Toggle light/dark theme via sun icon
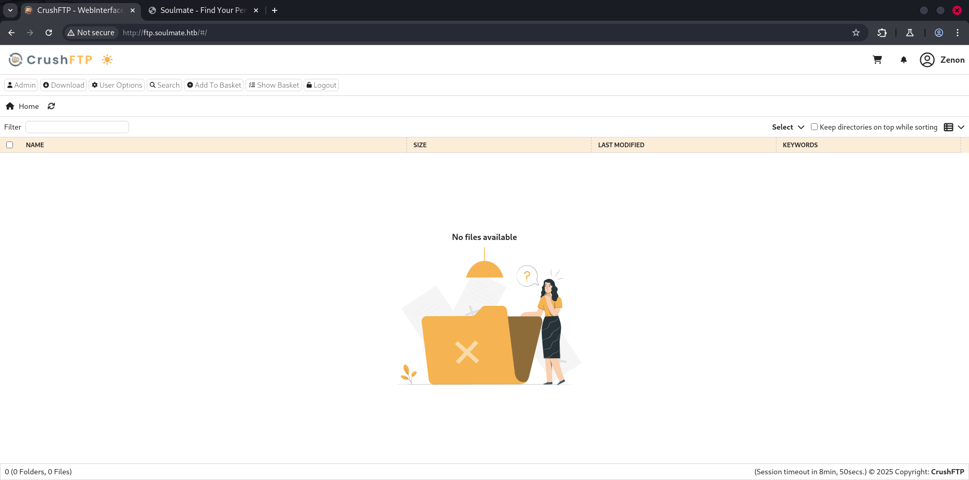The height and width of the screenshot is (480, 969). tap(107, 59)
